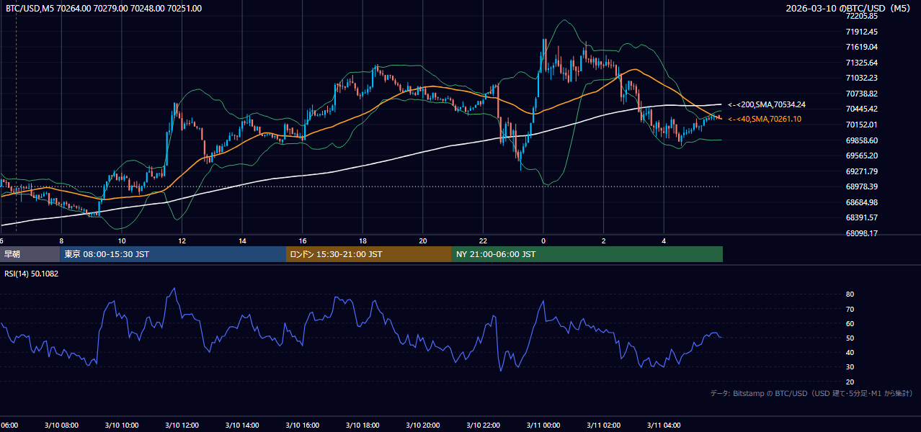Click price axis value 71032.23
The image size is (921, 432).
tap(862, 78)
